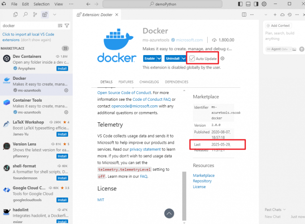The height and width of the screenshot is (224, 305).
Task: Open the Explorer view icon
Action: coord(15,15)
